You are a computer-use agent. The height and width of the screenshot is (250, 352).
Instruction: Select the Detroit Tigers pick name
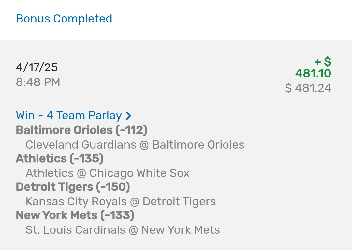[54, 187]
